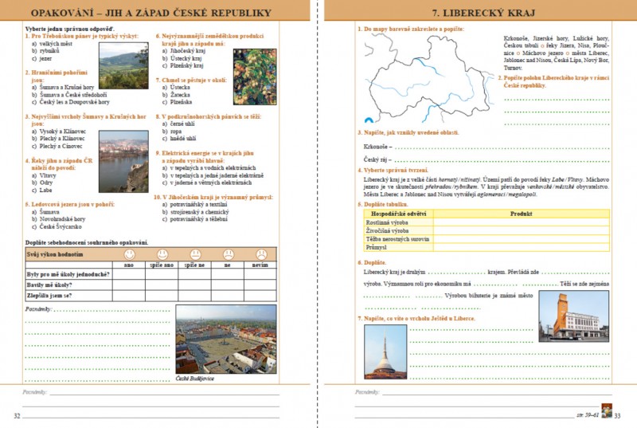
Task: Mark the "ano" cell for "Bavily mě úkoly?"
Action: (x=130, y=283)
